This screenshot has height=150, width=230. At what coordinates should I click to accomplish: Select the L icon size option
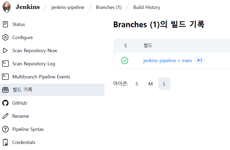coord(164,84)
